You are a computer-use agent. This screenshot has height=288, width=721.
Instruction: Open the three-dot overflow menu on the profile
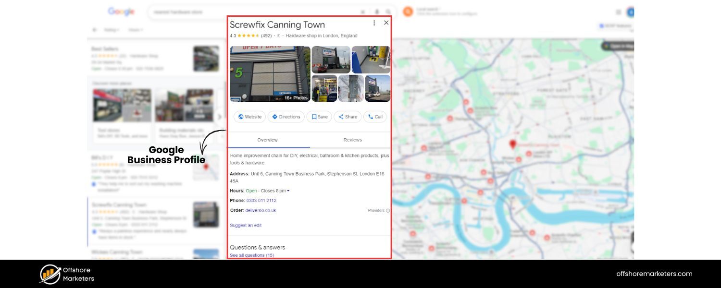pyautogui.click(x=374, y=23)
